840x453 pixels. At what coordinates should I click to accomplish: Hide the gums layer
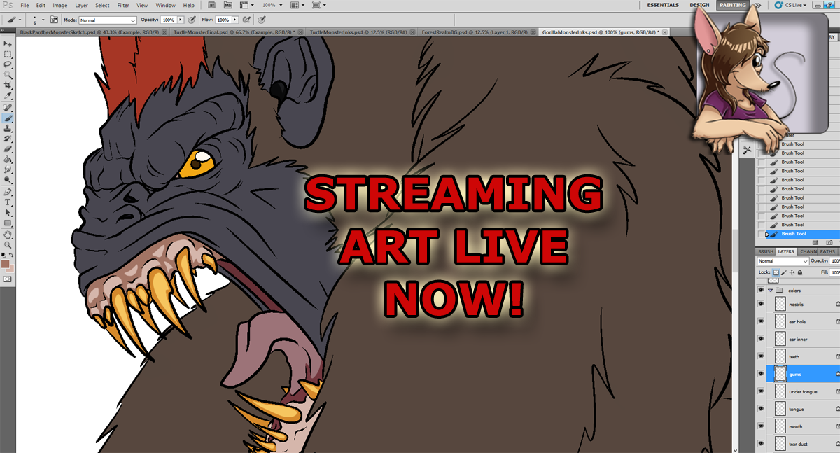[761, 374]
